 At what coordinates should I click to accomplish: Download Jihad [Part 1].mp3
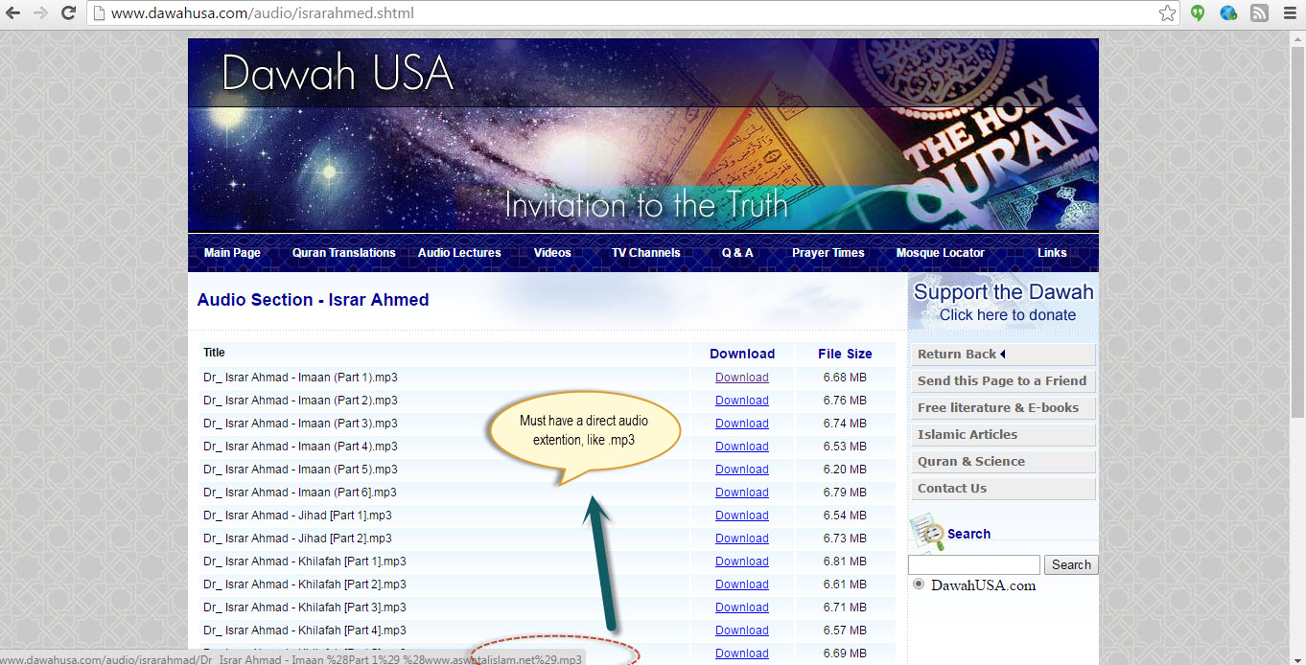coord(742,516)
